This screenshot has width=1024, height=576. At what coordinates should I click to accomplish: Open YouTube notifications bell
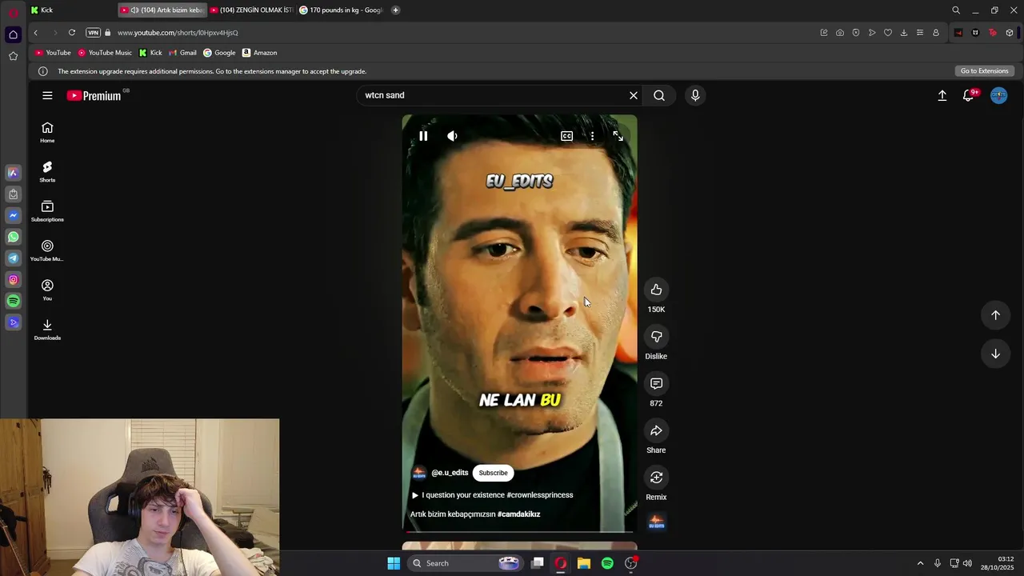pos(969,95)
